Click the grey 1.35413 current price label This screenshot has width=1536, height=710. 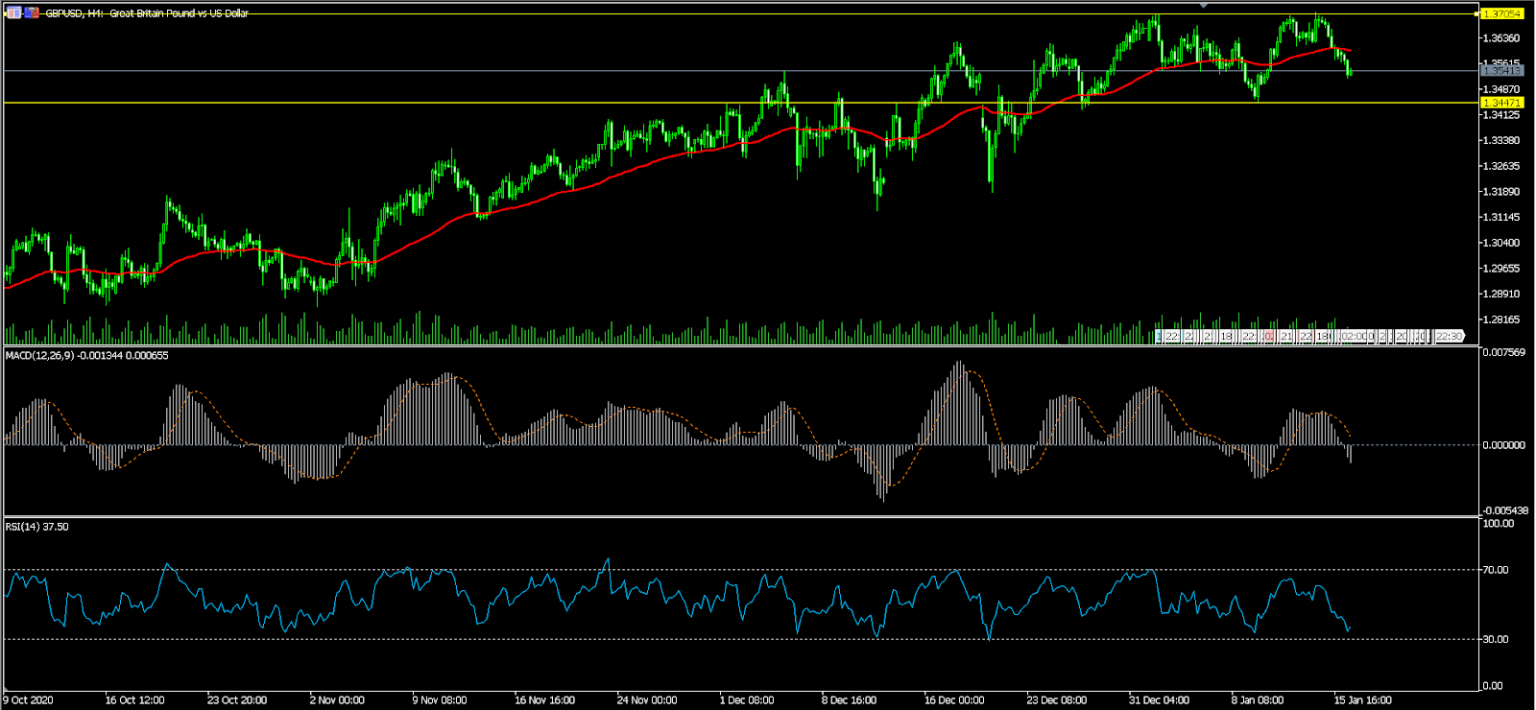click(1501, 71)
